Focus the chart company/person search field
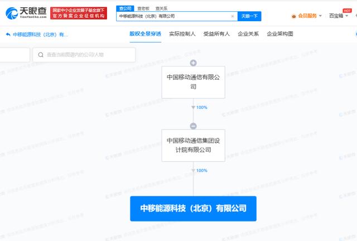This screenshot has width=357, height=241. click(86, 55)
